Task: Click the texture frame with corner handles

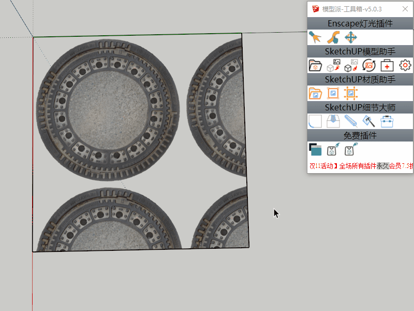Action: click(x=333, y=93)
